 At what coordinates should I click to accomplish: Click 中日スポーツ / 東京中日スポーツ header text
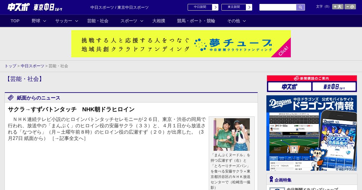(x=119, y=8)
